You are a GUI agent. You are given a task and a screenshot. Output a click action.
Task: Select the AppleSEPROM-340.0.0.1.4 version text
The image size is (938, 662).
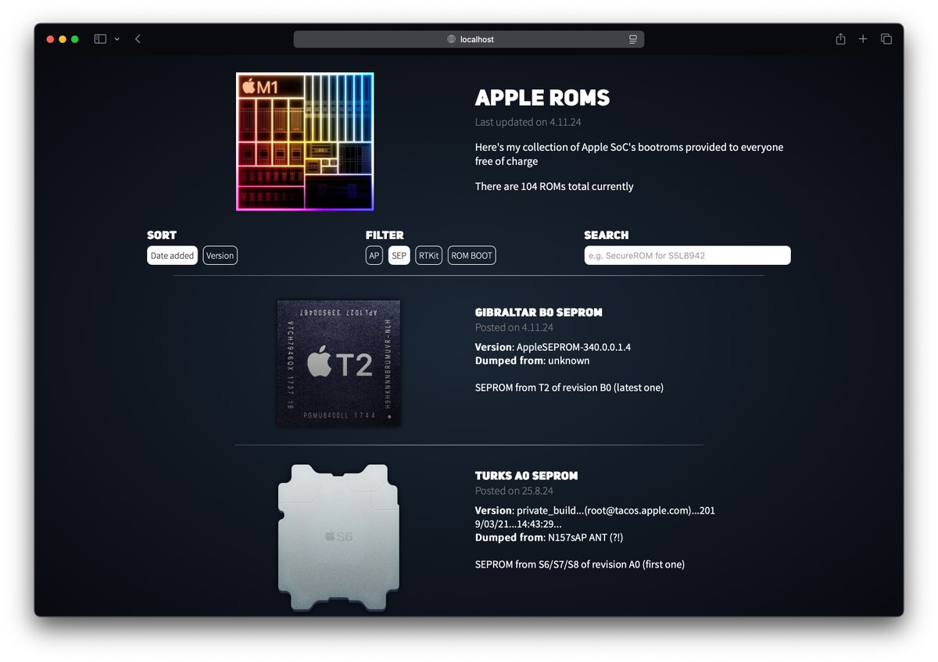pyautogui.click(x=574, y=347)
